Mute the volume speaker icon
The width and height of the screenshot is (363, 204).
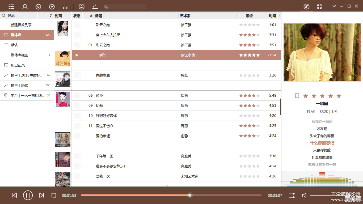click(x=304, y=195)
